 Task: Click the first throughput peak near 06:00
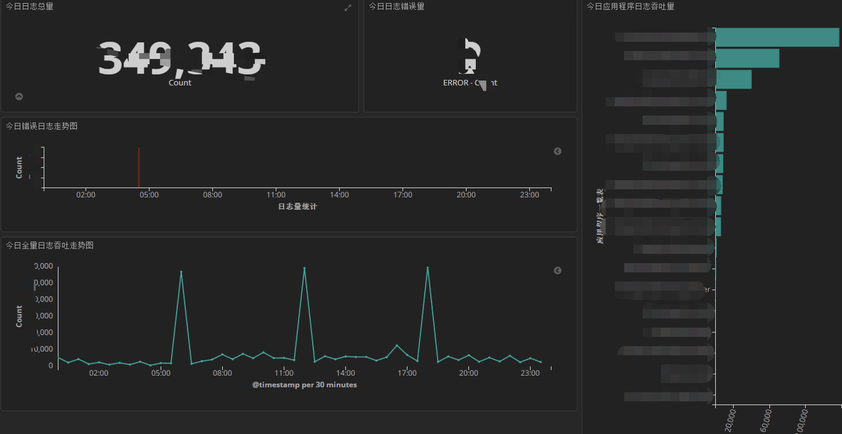[x=181, y=272]
